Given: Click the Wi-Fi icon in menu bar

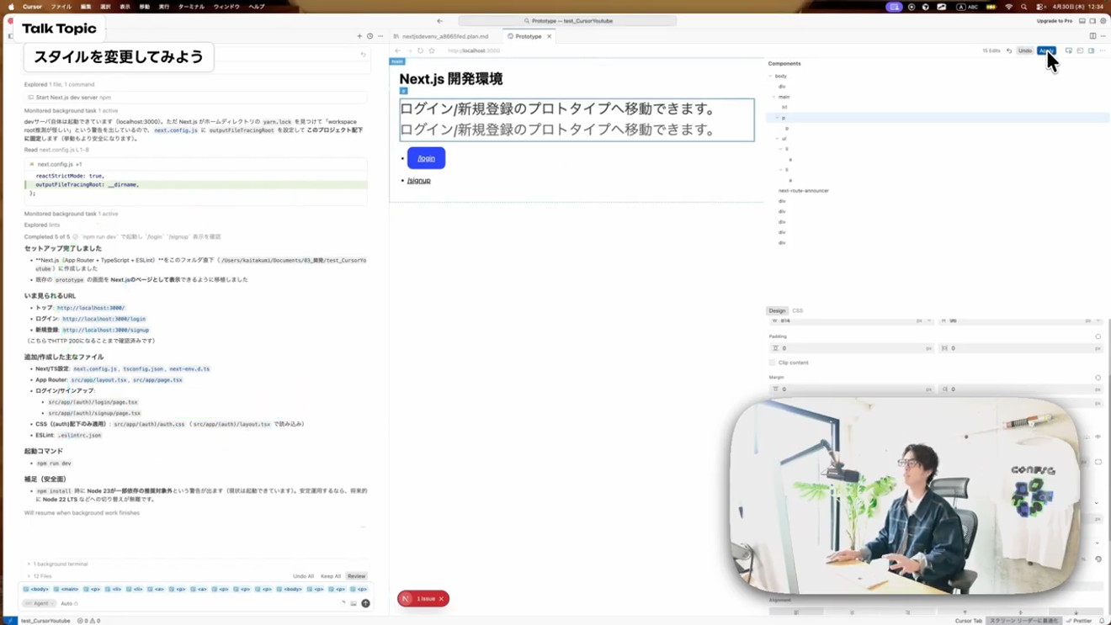Looking at the screenshot, I should 1008,7.
